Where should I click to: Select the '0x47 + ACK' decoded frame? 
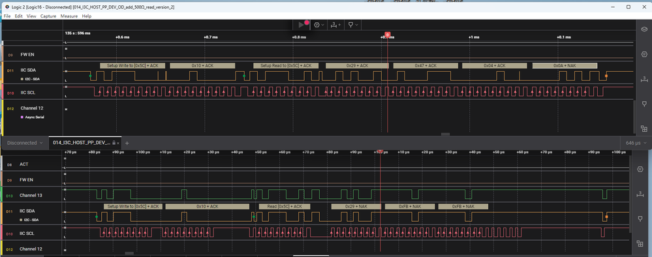pyautogui.click(x=426, y=66)
